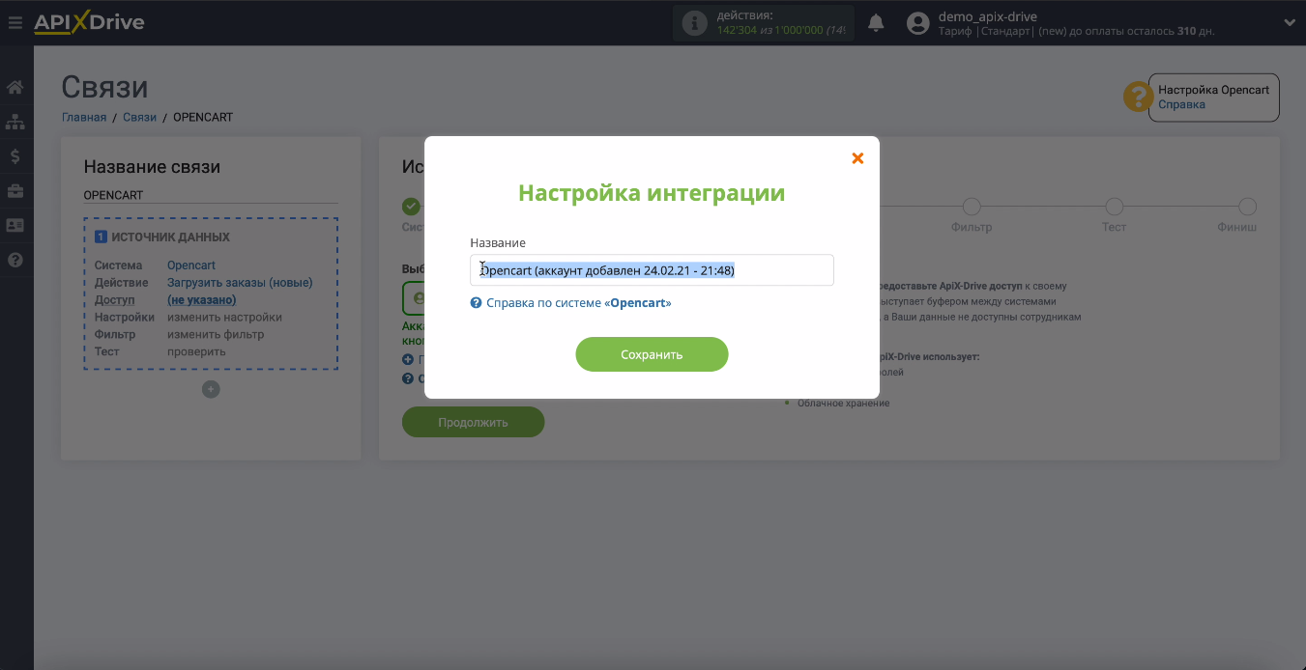The height and width of the screenshot is (670, 1306).
Task: Select the Тест step marker
Action: coord(1114,207)
